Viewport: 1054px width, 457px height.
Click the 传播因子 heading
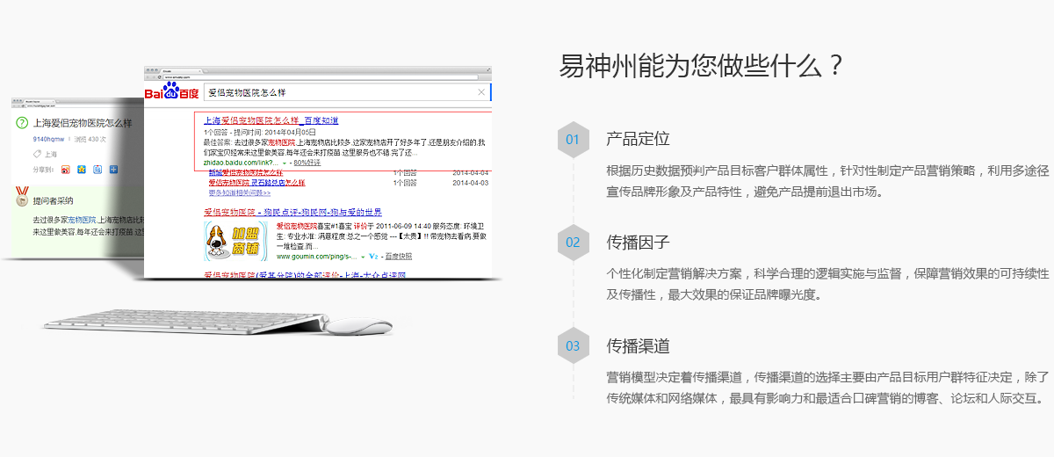[x=638, y=242]
